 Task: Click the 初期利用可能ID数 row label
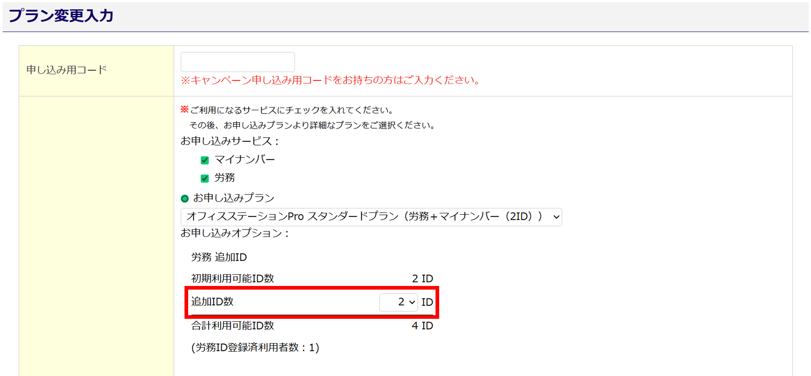pyautogui.click(x=232, y=279)
